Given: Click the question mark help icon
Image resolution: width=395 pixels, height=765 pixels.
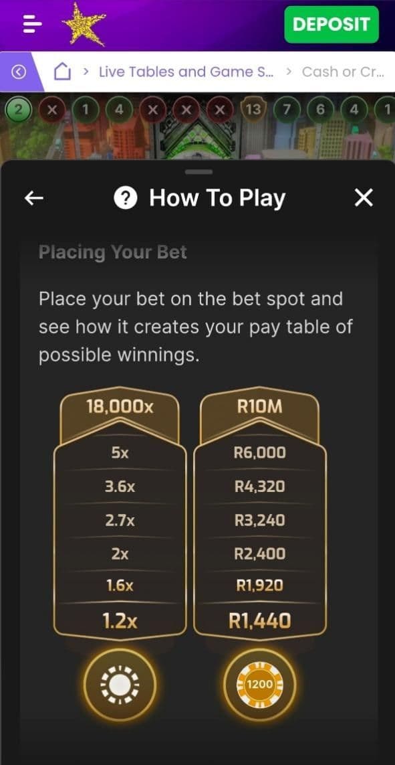Looking at the screenshot, I should [x=127, y=197].
